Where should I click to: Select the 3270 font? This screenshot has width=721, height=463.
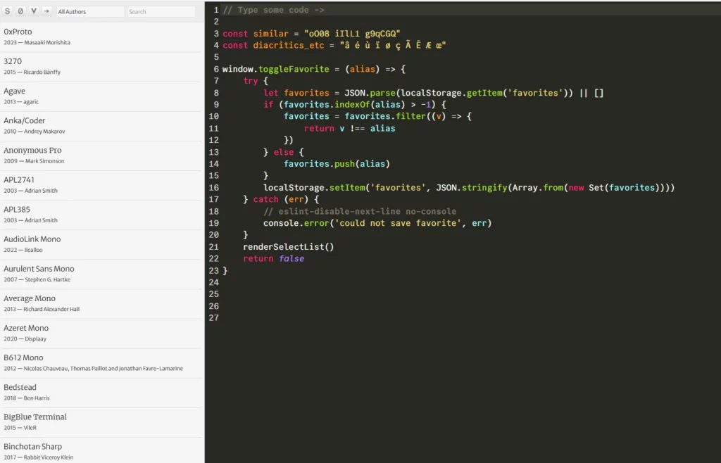click(101, 67)
